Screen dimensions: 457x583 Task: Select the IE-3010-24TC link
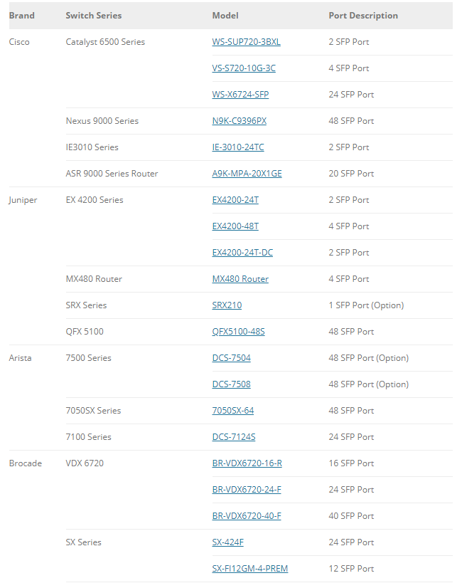pos(238,147)
